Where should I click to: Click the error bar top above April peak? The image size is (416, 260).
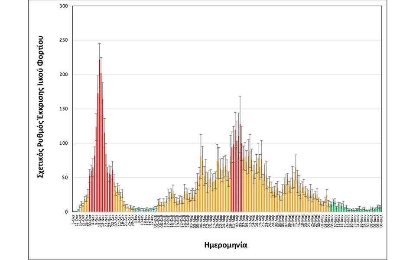pos(240,96)
